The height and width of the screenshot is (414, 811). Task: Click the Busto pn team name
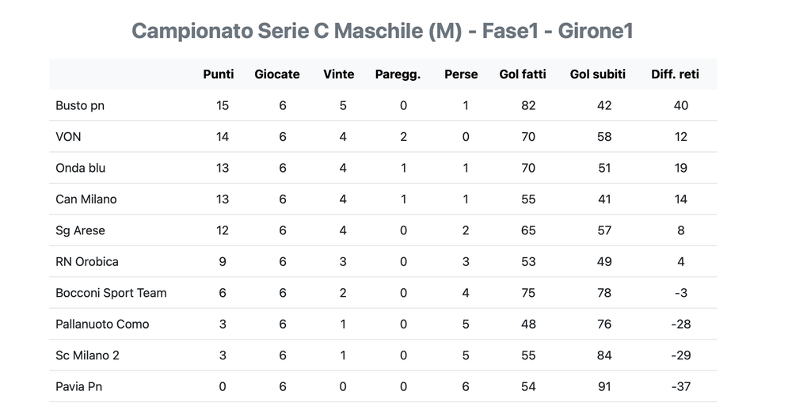[80, 106]
